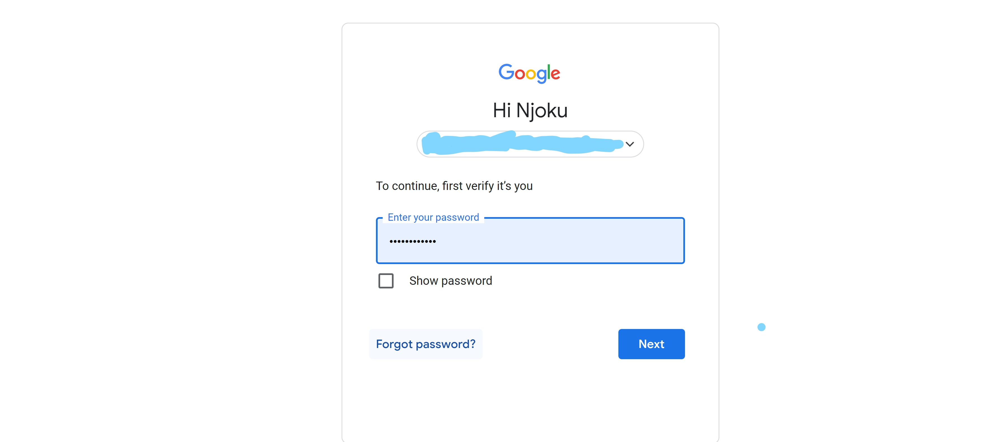Collapse the account dropdown arrow
The height and width of the screenshot is (442, 982).
pos(630,144)
